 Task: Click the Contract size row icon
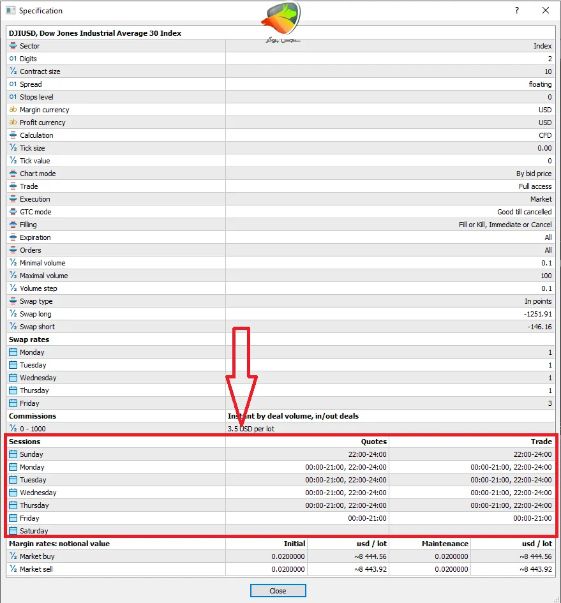coord(13,71)
